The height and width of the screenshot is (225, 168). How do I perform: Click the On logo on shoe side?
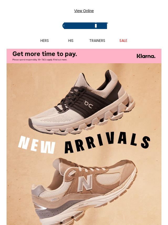(88, 104)
